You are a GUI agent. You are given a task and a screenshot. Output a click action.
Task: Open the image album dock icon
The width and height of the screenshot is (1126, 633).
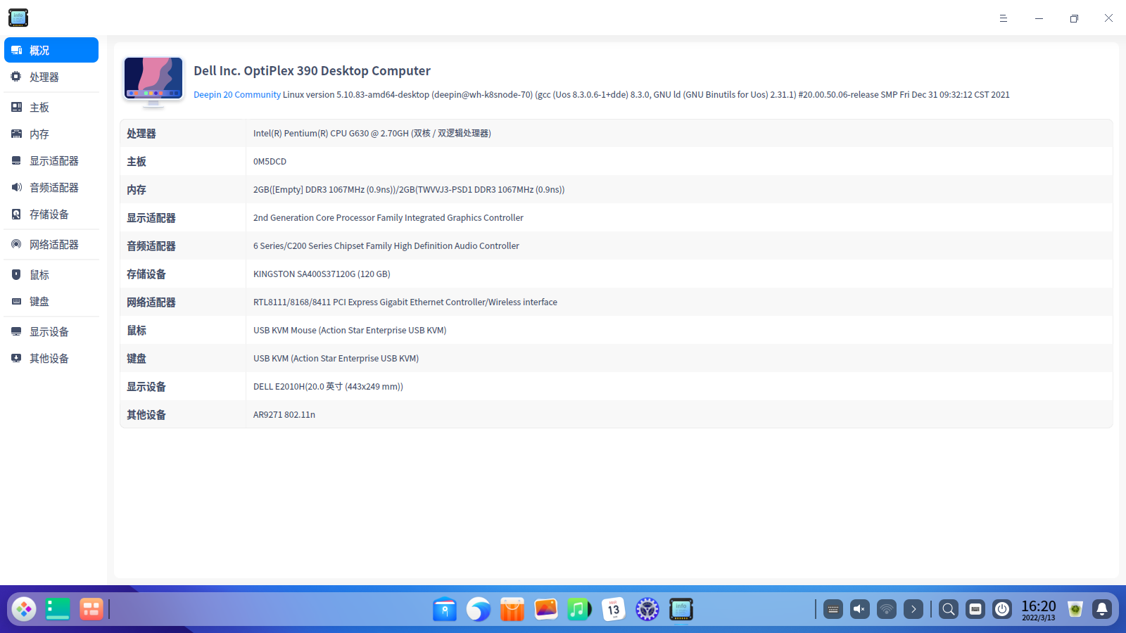point(546,609)
